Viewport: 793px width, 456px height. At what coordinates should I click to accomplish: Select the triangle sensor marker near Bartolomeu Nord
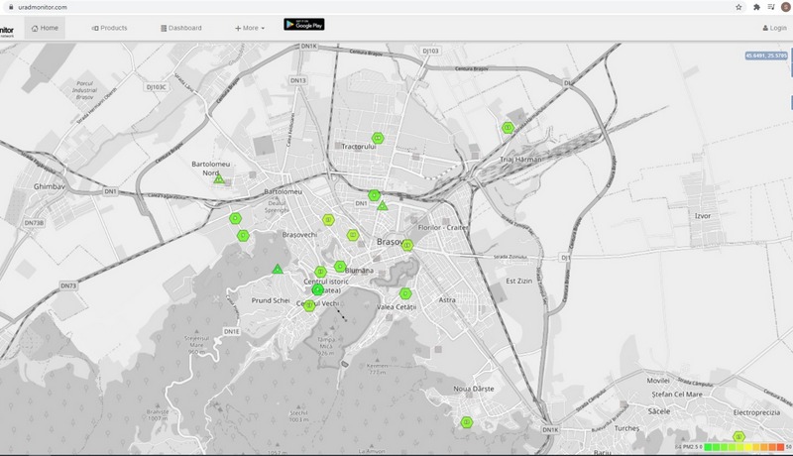[219, 179]
